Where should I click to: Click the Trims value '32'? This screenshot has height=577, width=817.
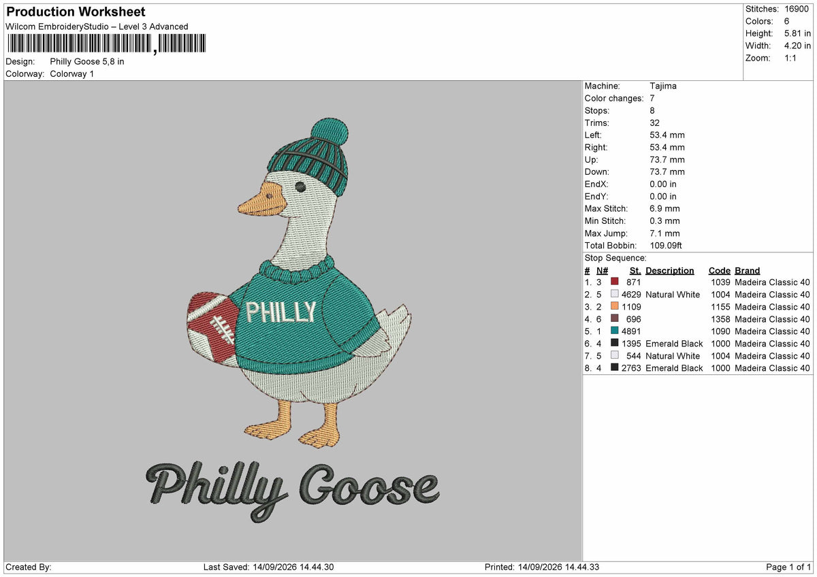[x=655, y=123]
